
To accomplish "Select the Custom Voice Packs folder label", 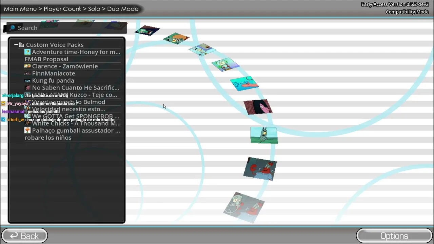I will [x=55, y=45].
